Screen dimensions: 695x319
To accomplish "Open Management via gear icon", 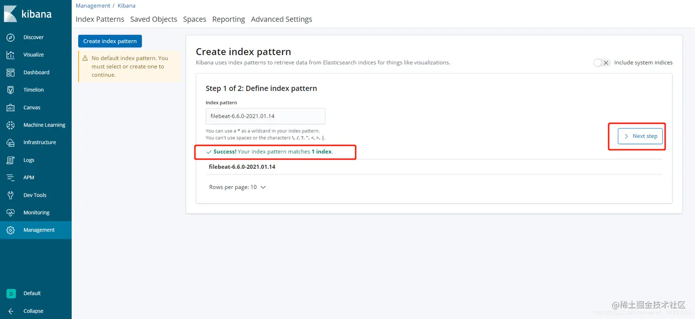I will [x=11, y=230].
